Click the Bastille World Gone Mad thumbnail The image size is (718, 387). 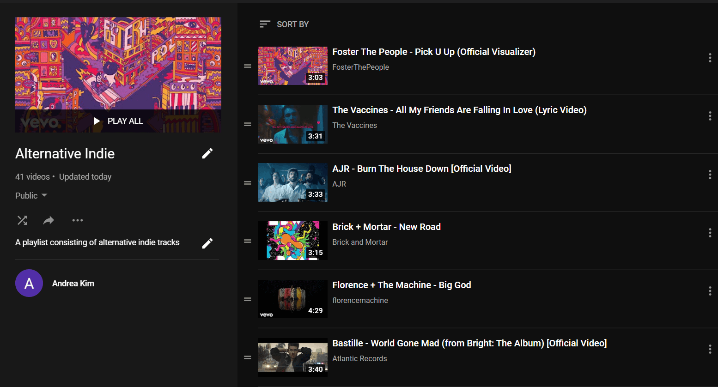pyautogui.click(x=293, y=357)
